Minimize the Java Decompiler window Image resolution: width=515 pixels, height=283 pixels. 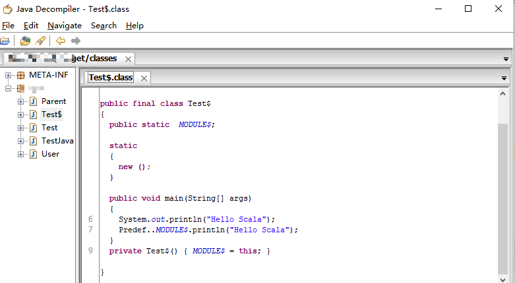(439, 9)
